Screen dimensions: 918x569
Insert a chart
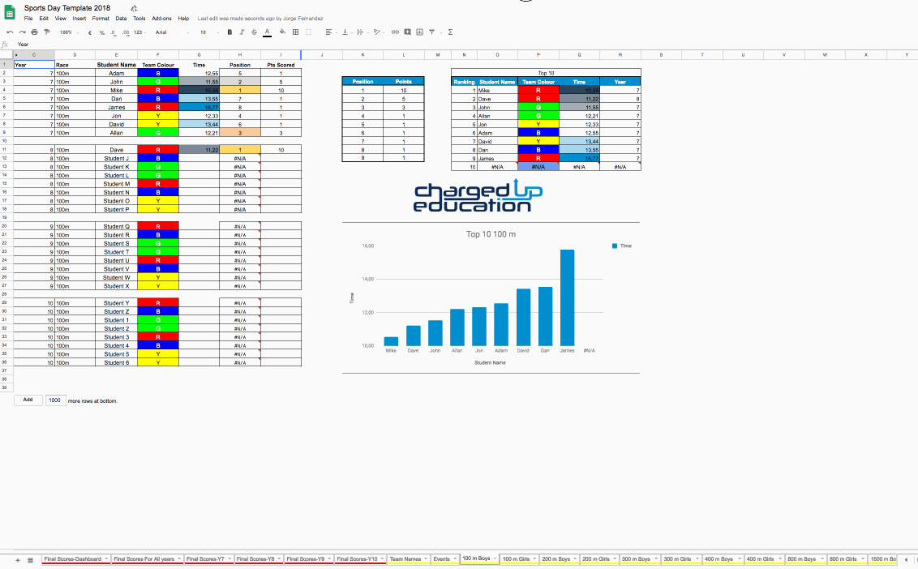(x=420, y=32)
